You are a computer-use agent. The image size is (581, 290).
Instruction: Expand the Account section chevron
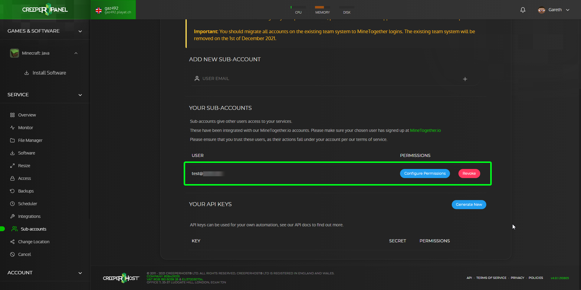click(80, 273)
